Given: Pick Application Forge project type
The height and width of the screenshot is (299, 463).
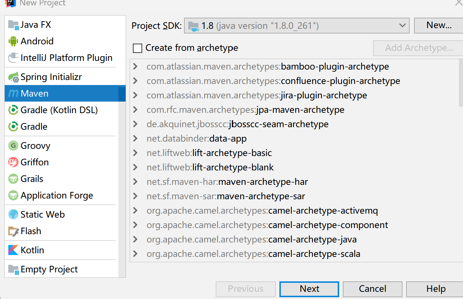Looking at the screenshot, I should (61, 196).
